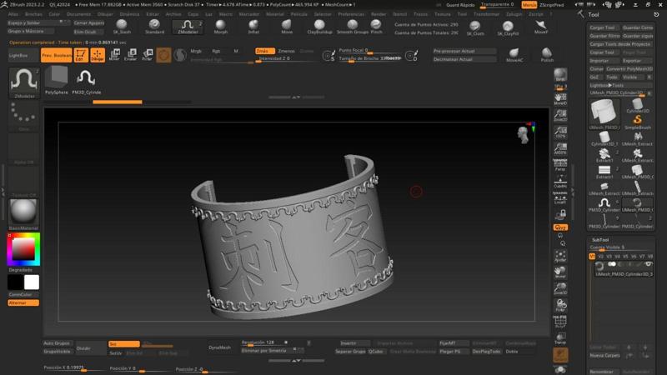Select the ClayBuildup brush
The image size is (667, 375).
click(x=319, y=27)
